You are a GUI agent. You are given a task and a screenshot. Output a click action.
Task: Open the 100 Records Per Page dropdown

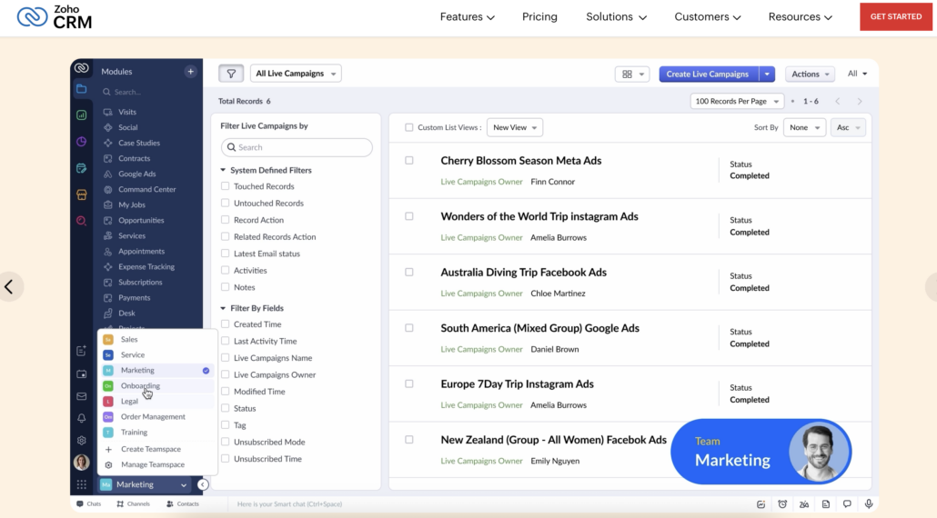click(x=737, y=102)
